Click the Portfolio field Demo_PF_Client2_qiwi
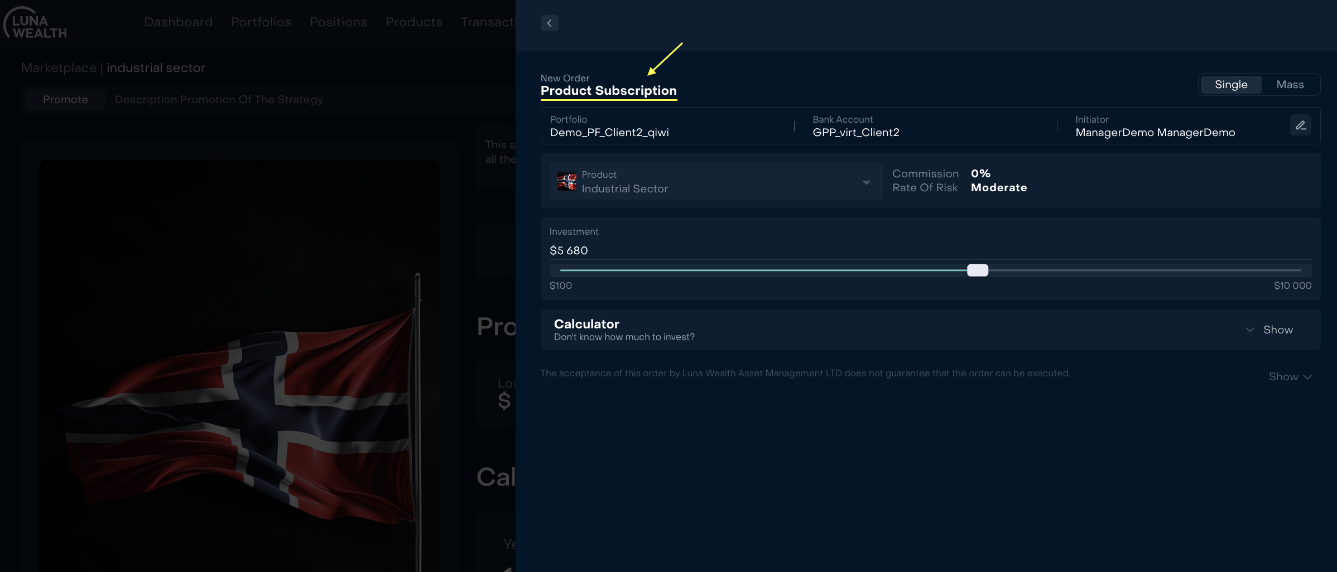The height and width of the screenshot is (572, 1337). 609,133
